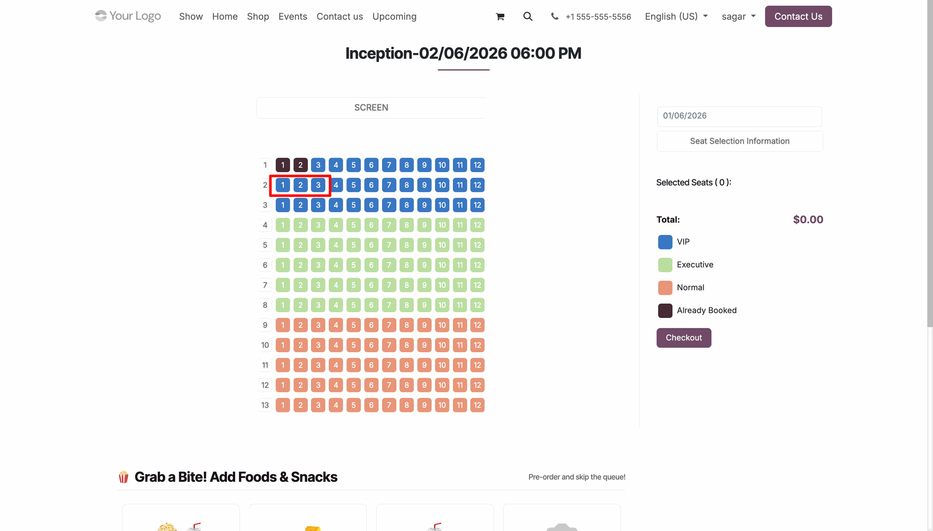The height and width of the screenshot is (531, 933).
Task: Open the shopping cart icon
Action: pyautogui.click(x=500, y=17)
